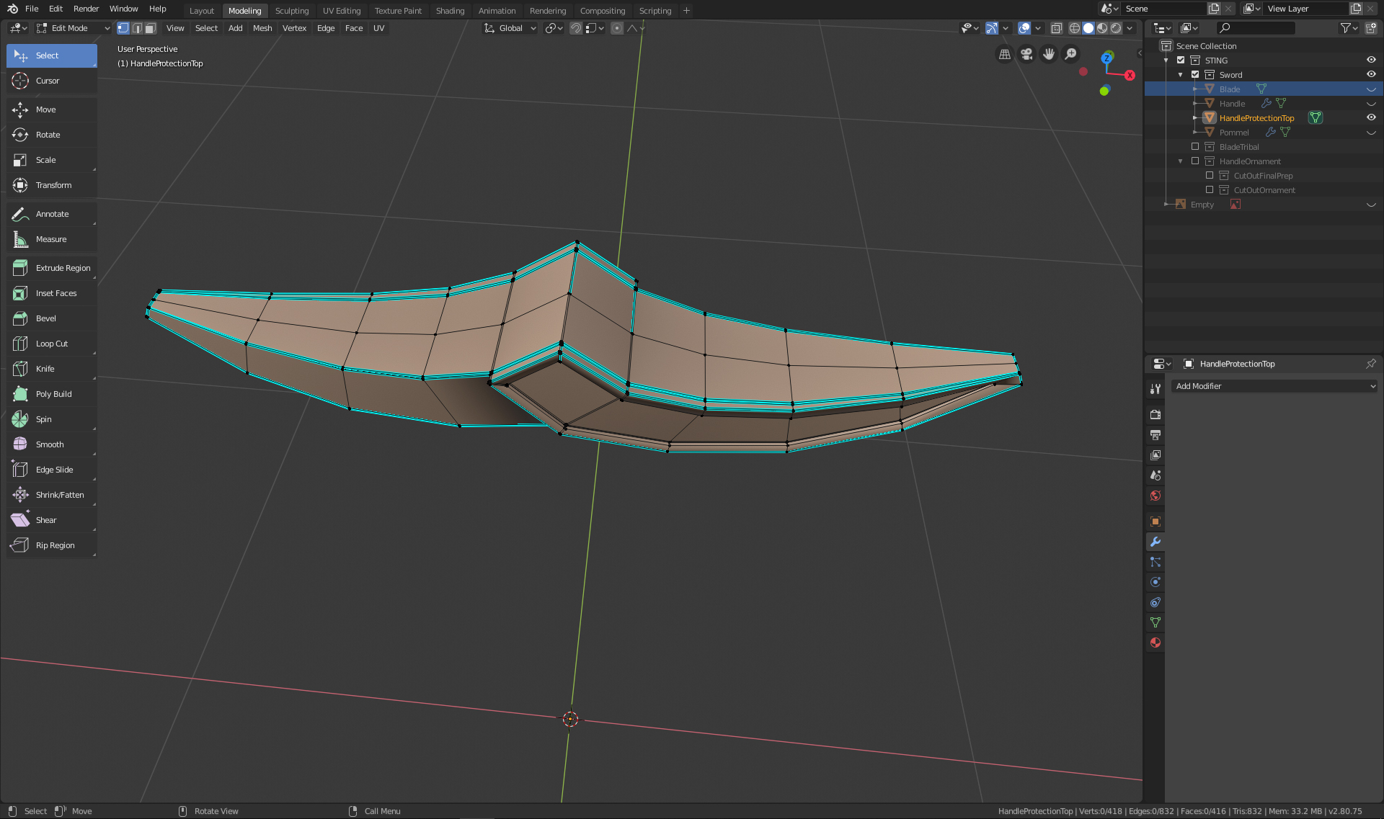Open the Render menu
Viewport: 1384px width, 819px height.
point(86,9)
